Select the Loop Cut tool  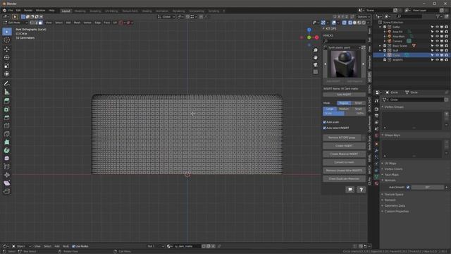[x=6, y=126]
